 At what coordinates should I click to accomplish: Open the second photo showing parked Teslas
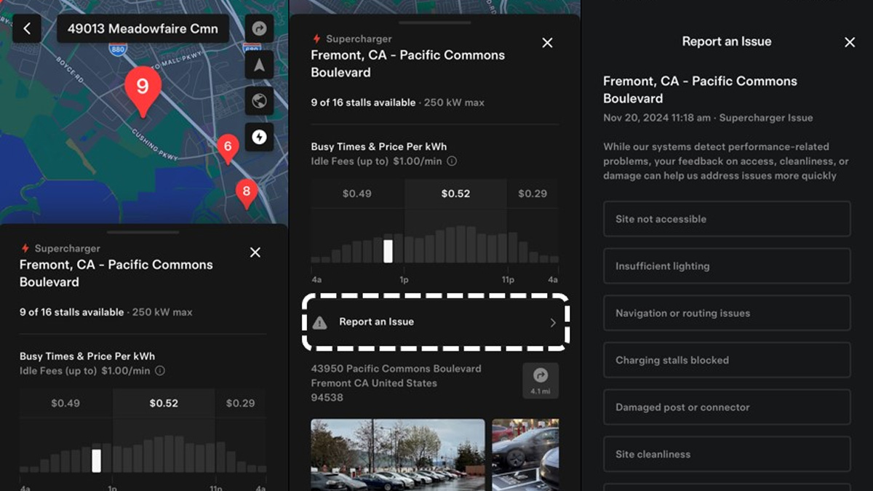coord(525,455)
